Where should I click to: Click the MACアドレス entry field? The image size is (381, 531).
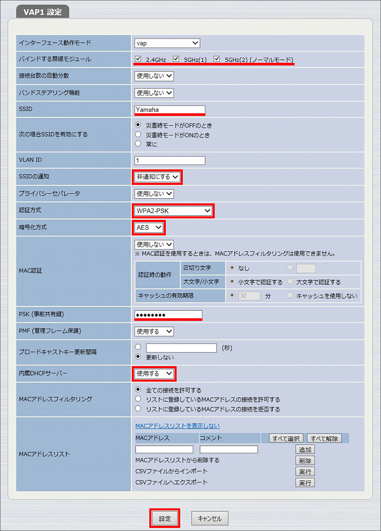(x=164, y=450)
